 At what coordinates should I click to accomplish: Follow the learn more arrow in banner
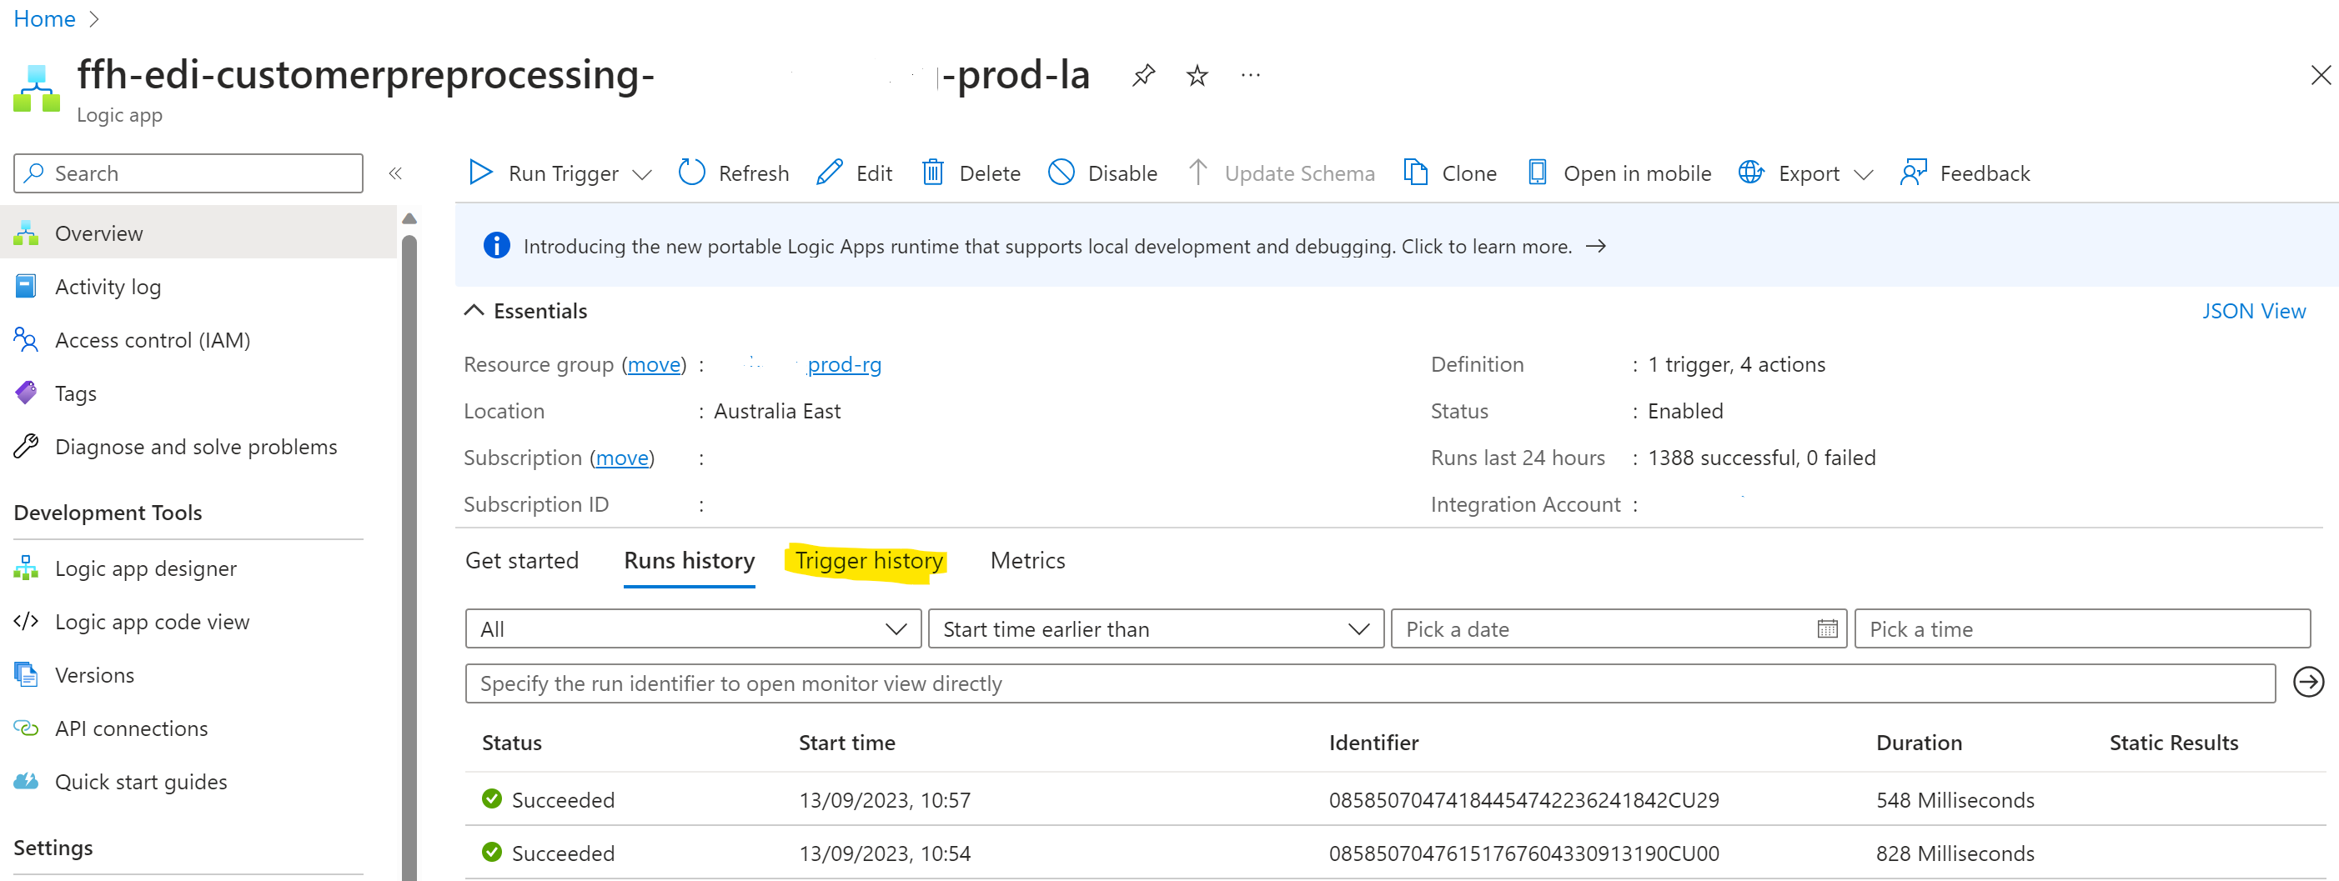pos(1595,246)
